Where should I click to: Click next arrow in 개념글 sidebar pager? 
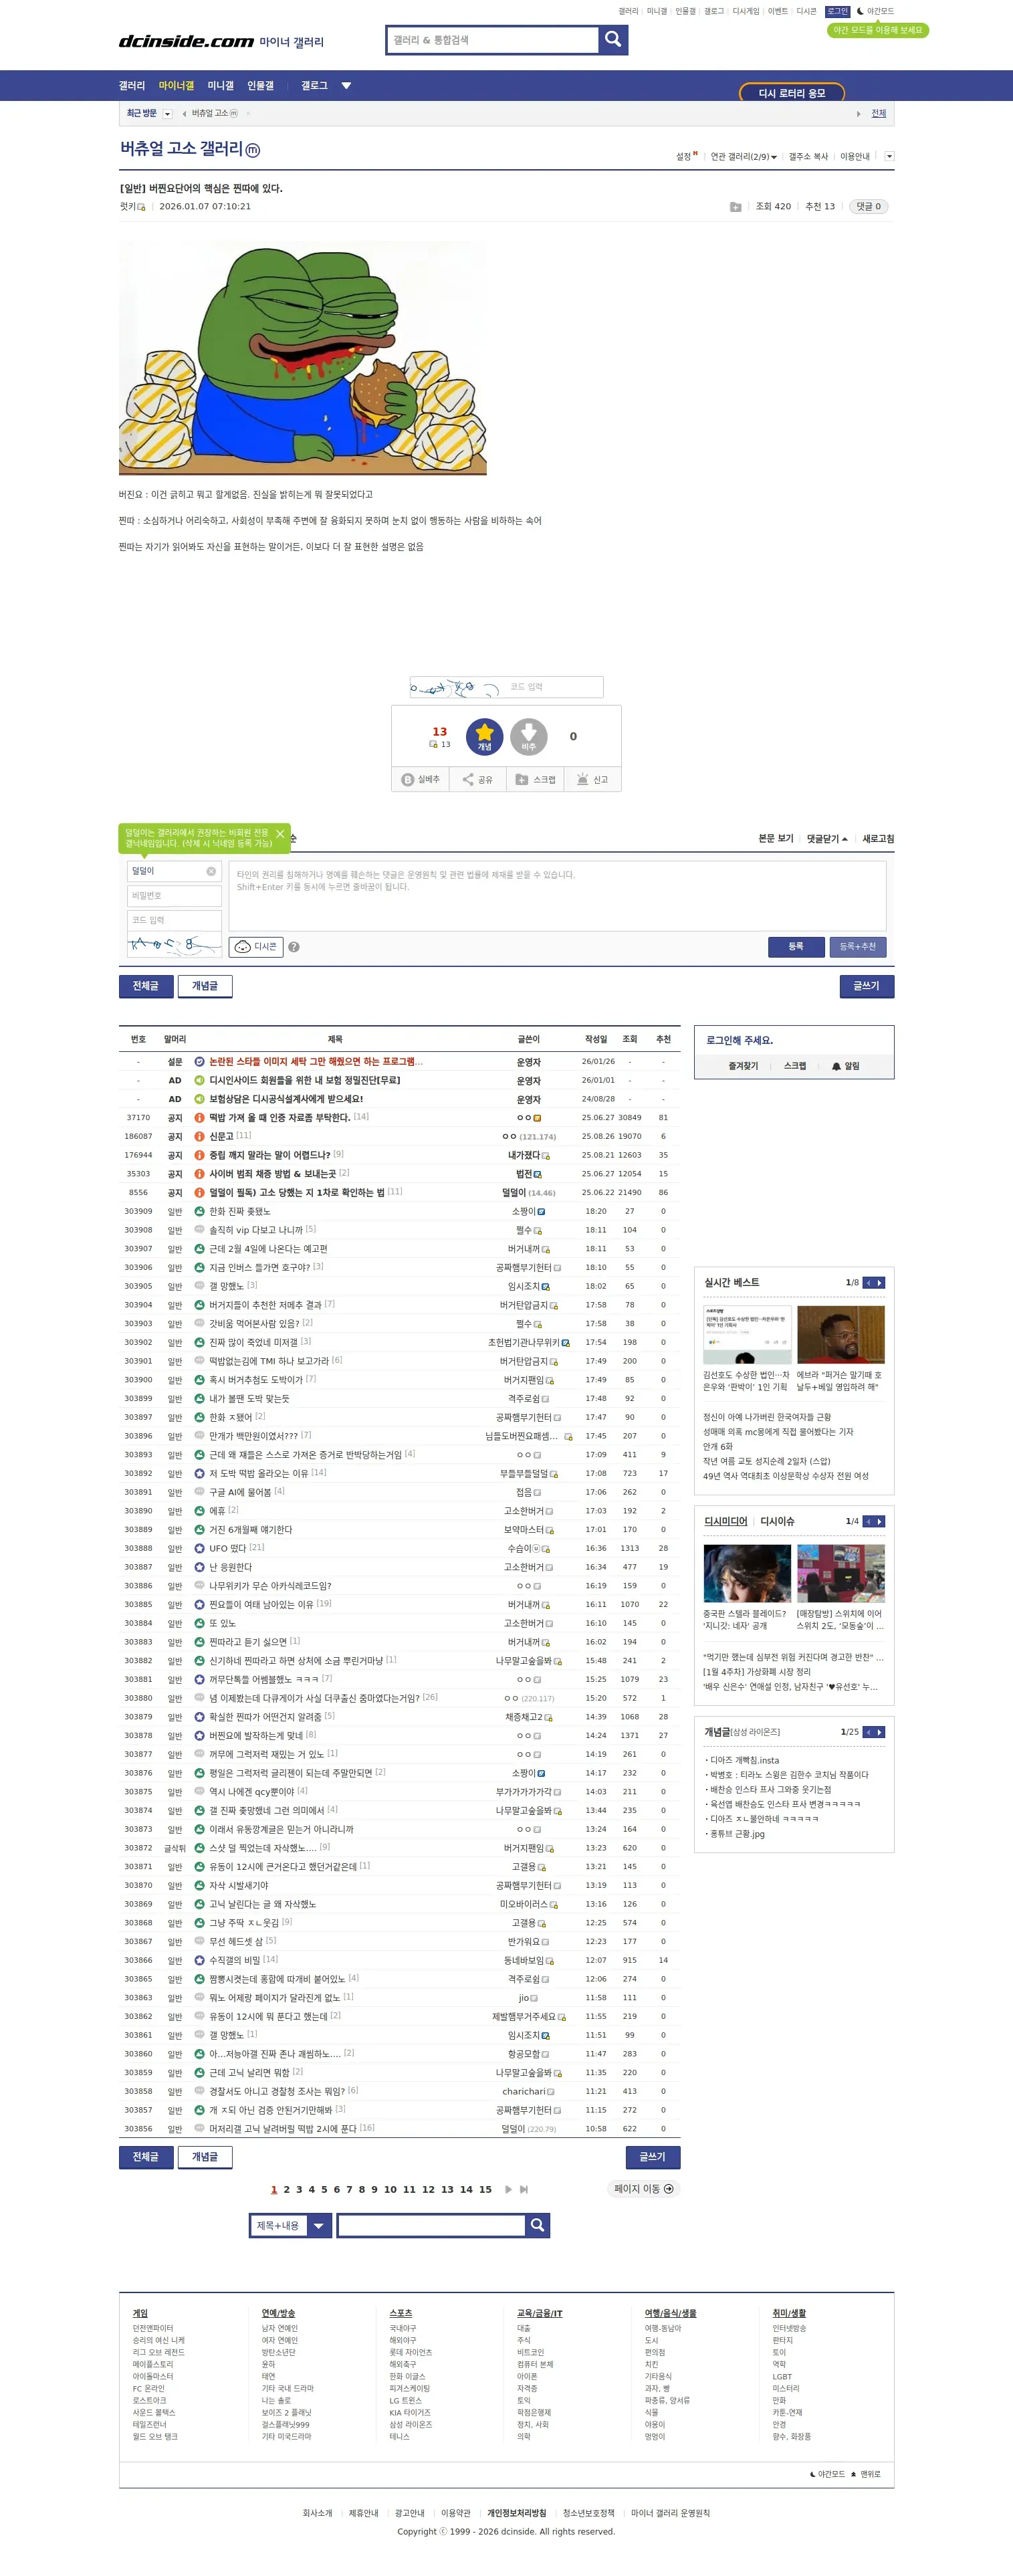pos(880,1732)
